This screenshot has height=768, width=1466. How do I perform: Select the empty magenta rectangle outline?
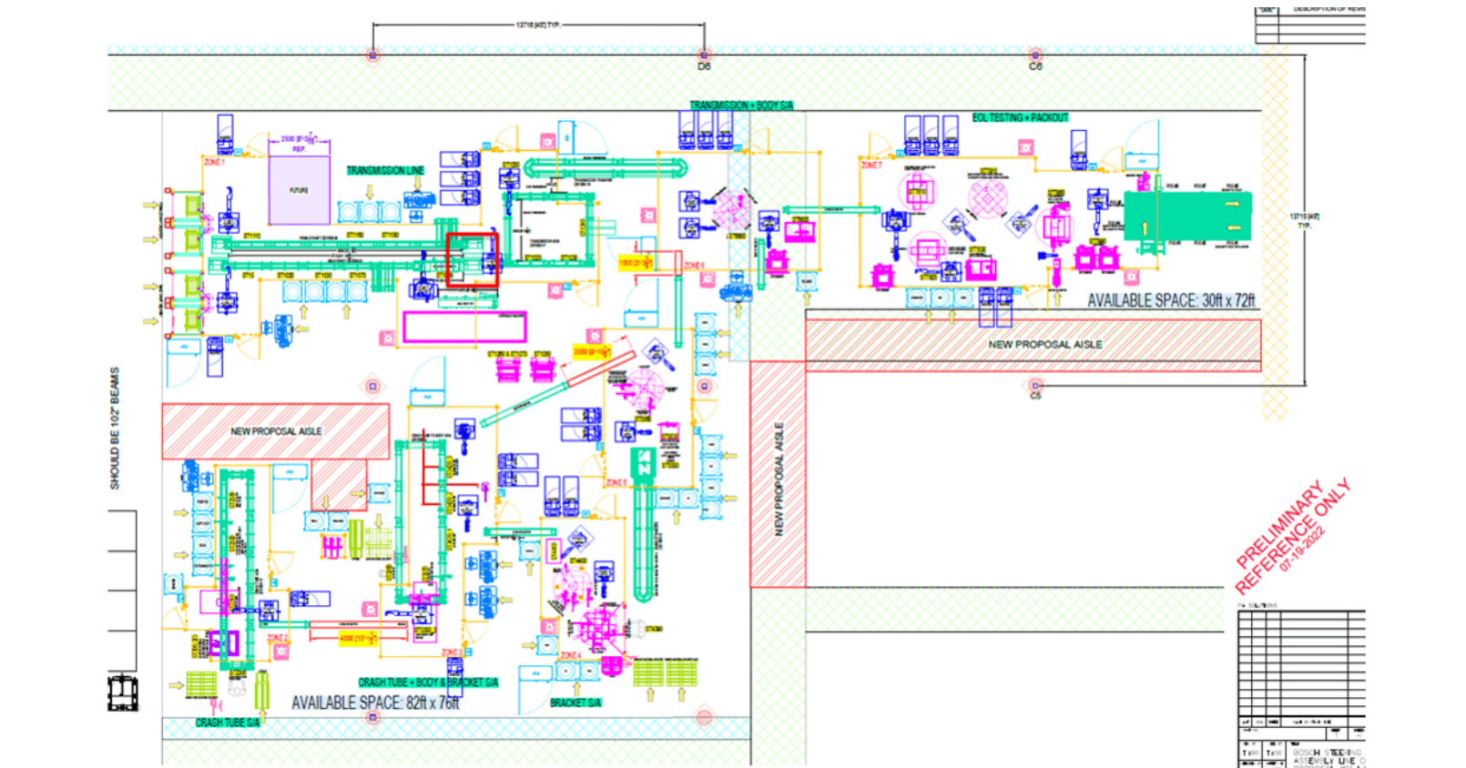464,328
